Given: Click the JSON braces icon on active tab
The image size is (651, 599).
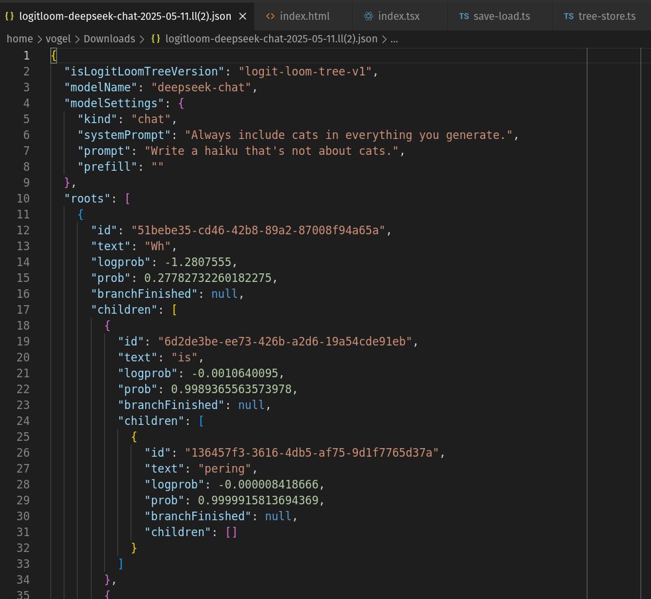Looking at the screenshot, I should [9, 16].
